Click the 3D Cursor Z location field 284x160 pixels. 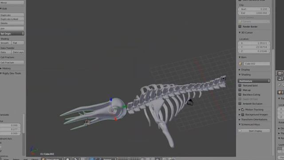254,51
